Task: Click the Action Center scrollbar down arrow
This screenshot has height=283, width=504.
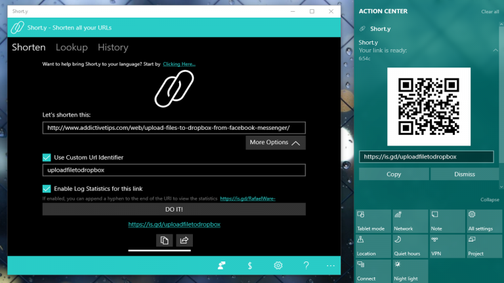Action: [x=501, y=187]
